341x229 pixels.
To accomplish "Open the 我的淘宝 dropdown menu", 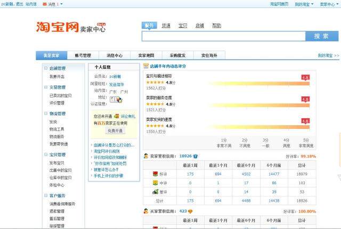I will 304,4.
